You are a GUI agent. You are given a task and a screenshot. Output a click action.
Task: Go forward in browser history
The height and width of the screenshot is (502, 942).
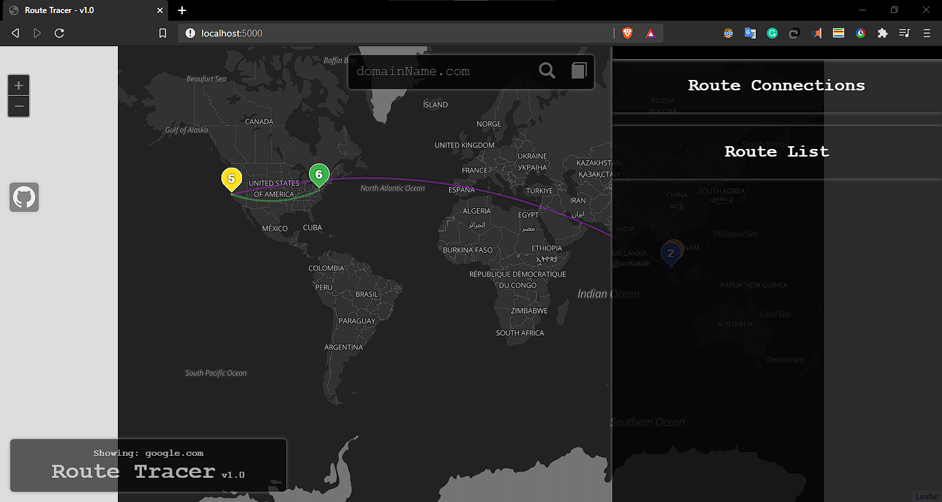click(x=37, y=33)
